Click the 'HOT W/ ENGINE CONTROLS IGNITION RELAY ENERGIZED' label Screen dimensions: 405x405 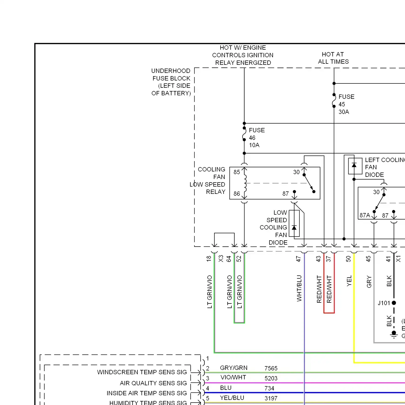(243, 55)
